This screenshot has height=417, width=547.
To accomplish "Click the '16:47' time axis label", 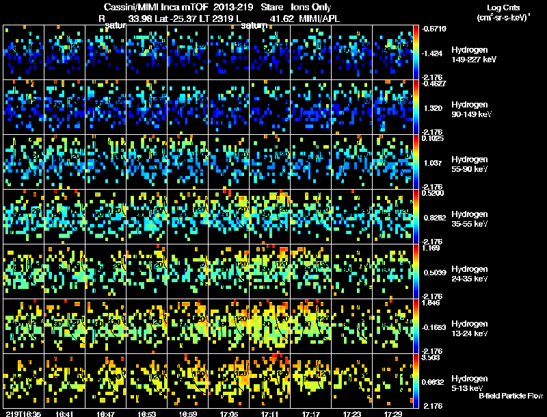I will point(106,414).
